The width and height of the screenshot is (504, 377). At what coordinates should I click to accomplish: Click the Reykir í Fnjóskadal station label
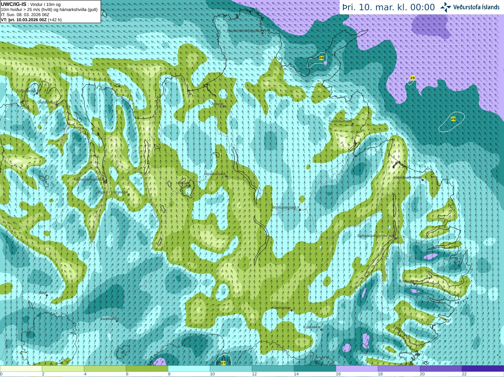coord(113,192)
